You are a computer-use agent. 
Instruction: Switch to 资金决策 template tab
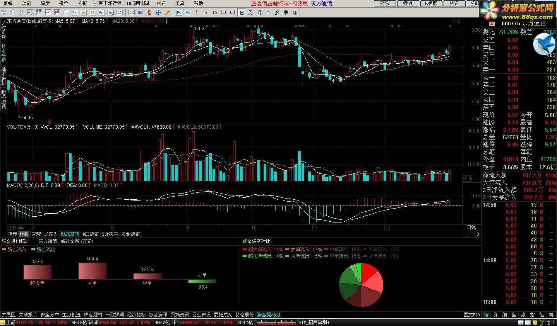coord(130,234)
